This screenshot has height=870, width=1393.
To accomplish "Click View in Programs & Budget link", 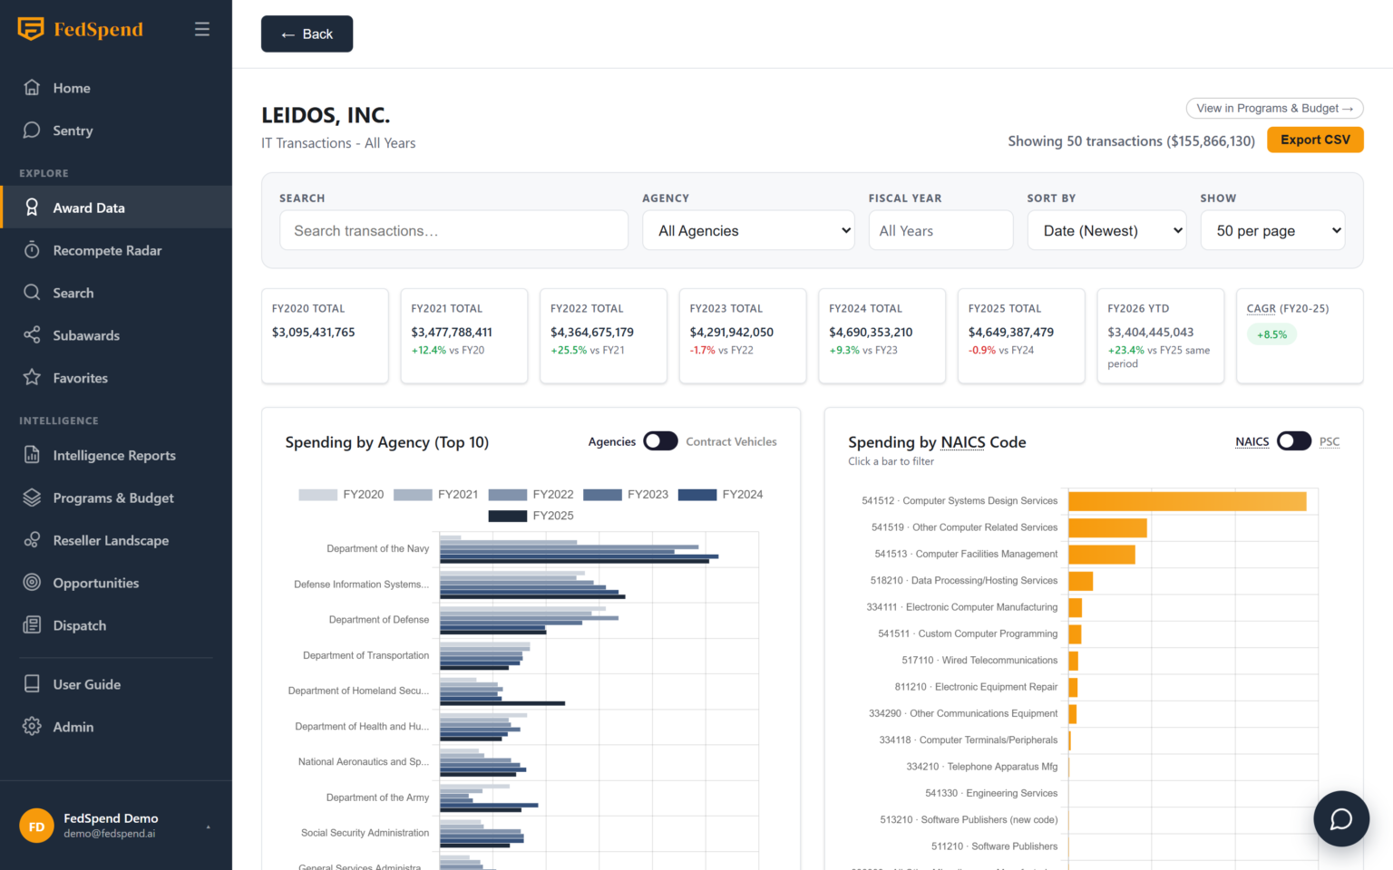I will click(1274, 108).
